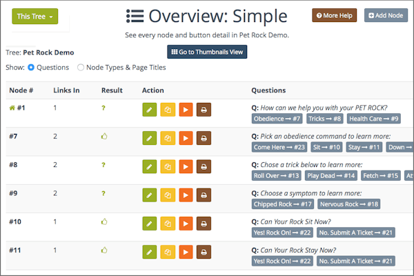
Task: Click the Chipped Rock → #17 button
Action: click(x=283, y=204)
